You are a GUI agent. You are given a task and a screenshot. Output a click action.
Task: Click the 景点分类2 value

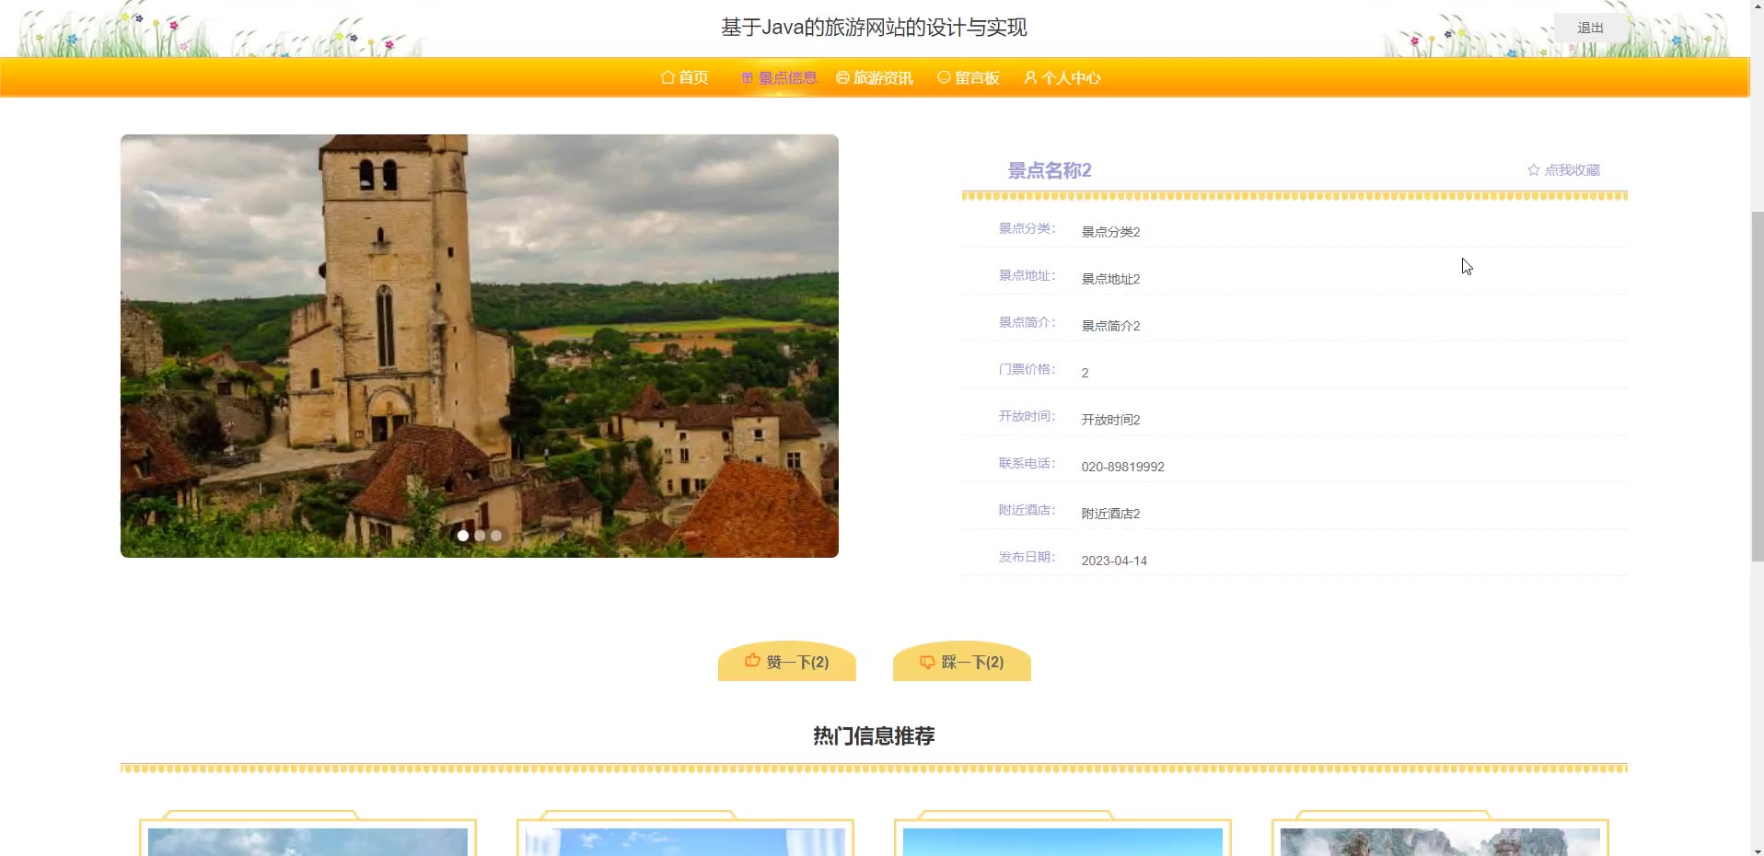1110,232
